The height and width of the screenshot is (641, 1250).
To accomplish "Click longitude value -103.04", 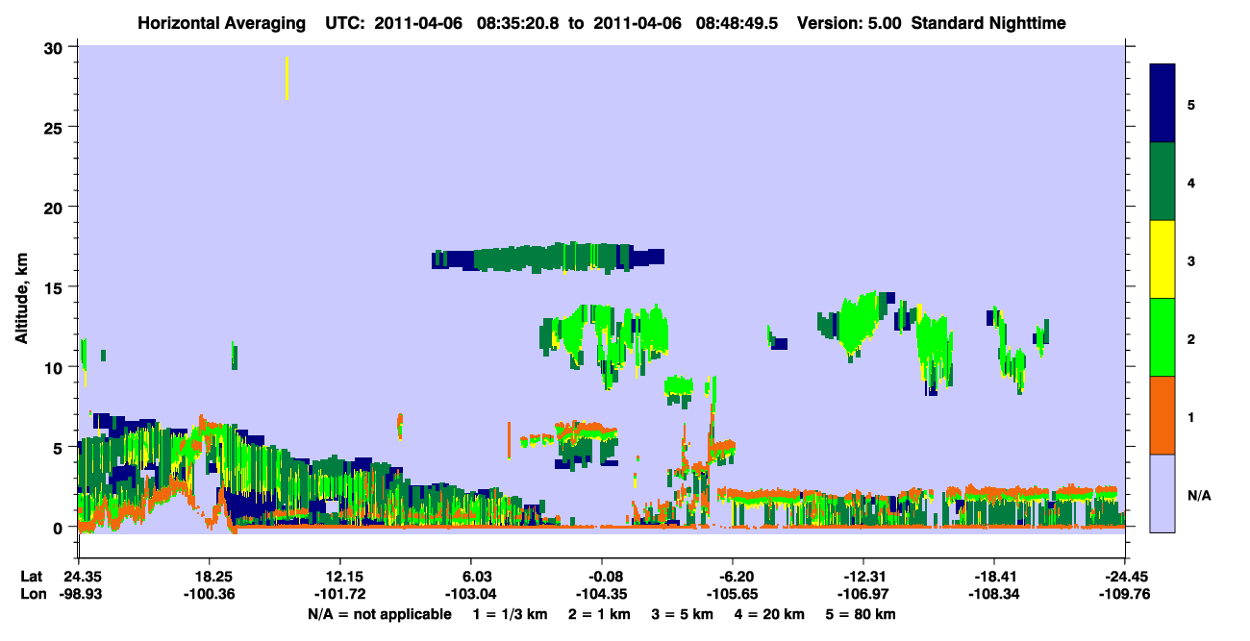I will [x=471, y=595].
